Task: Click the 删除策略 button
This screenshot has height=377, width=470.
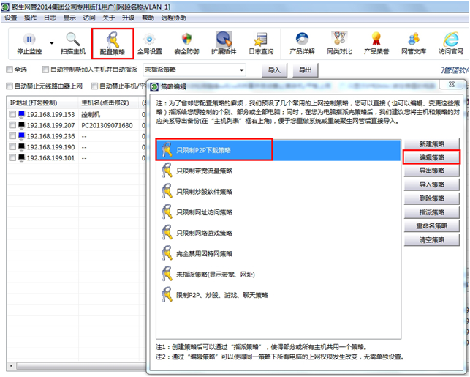Action: (431, 198)
